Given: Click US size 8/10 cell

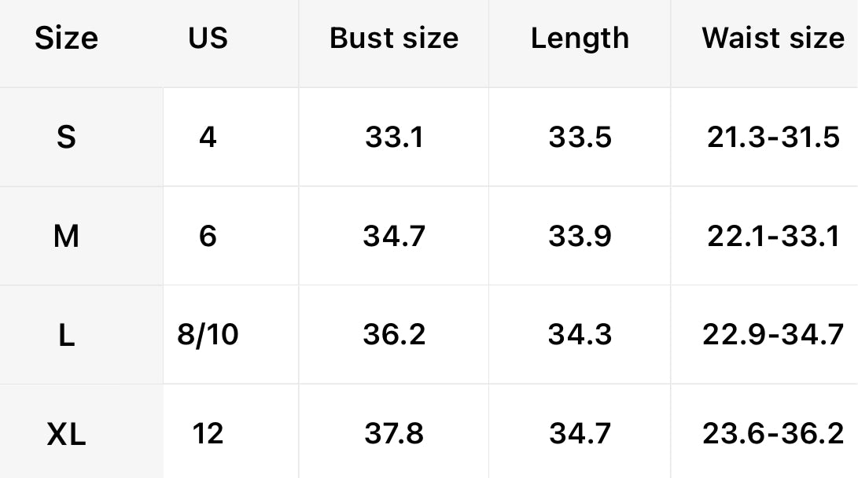Looking at the screenshot, I should 208,335.
